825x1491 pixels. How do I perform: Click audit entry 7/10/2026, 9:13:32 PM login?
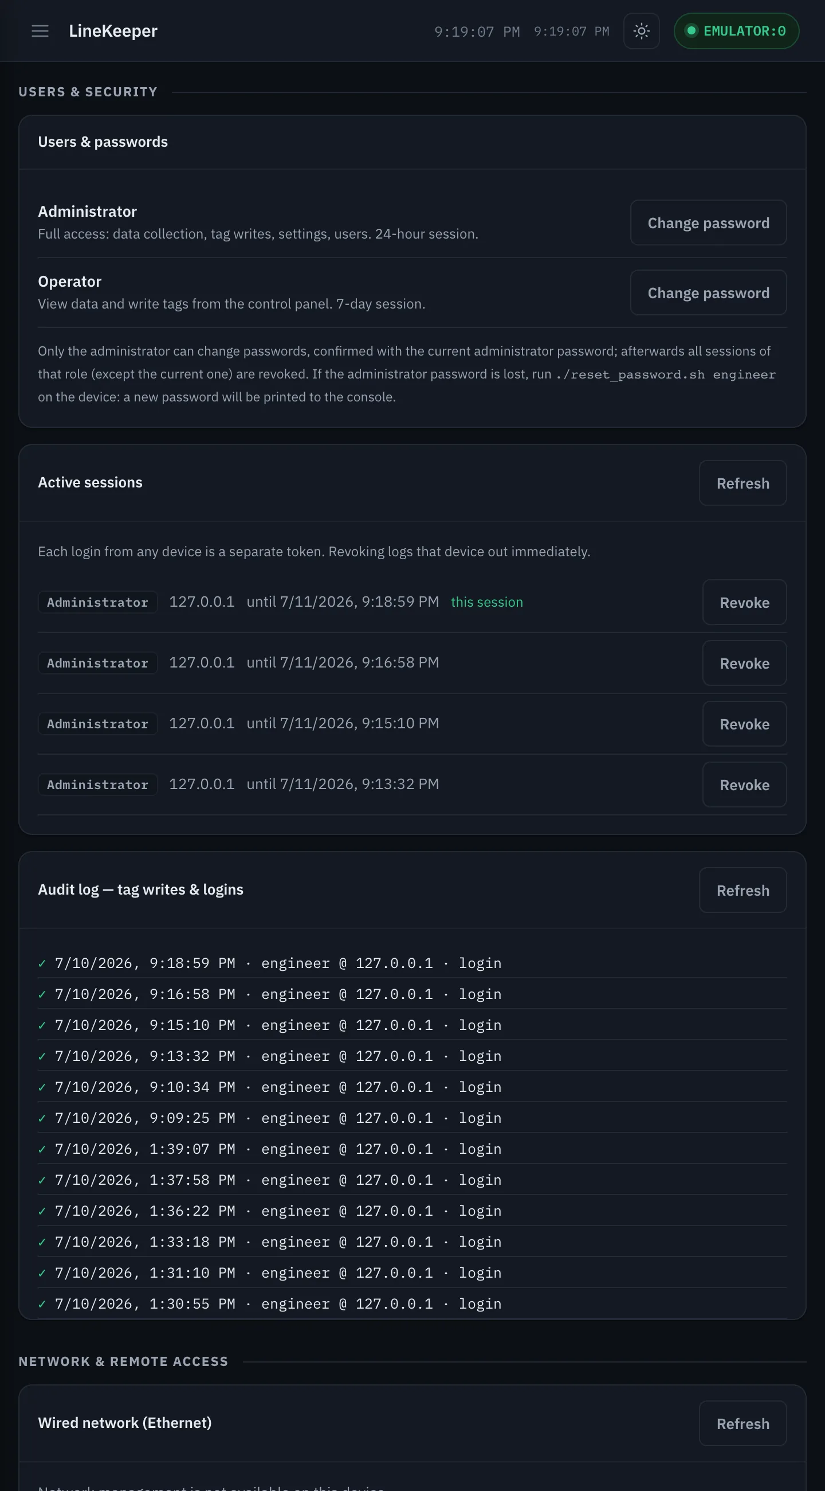click(411, 1056)
